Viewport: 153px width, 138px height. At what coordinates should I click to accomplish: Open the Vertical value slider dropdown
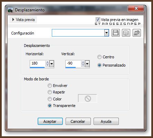[x=87, y=63]
